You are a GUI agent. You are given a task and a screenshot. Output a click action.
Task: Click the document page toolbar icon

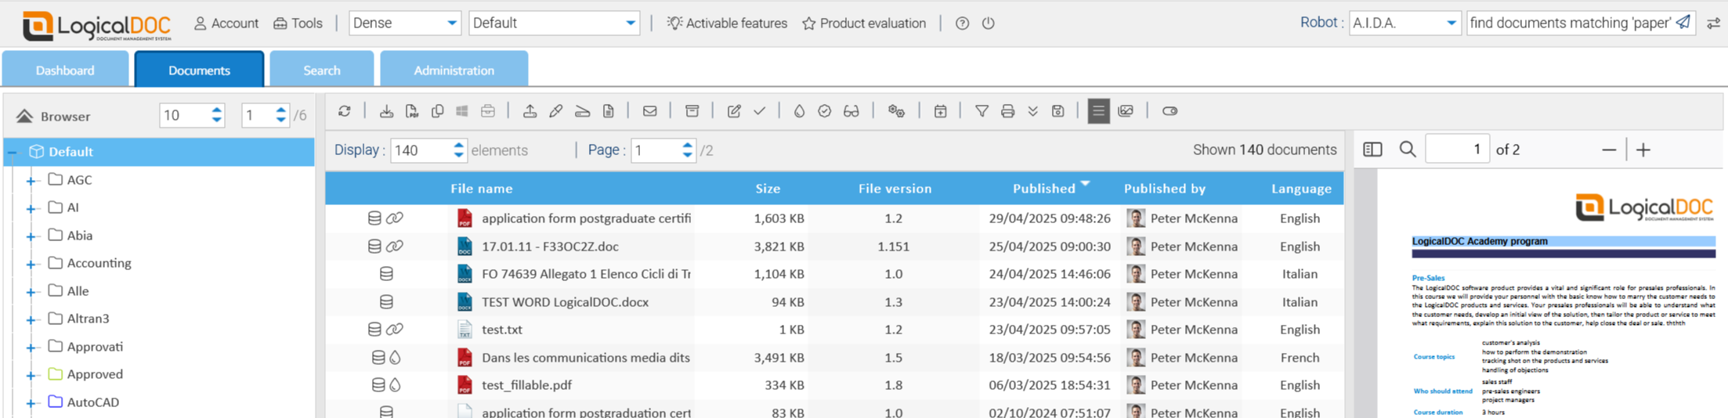[609, 111]
